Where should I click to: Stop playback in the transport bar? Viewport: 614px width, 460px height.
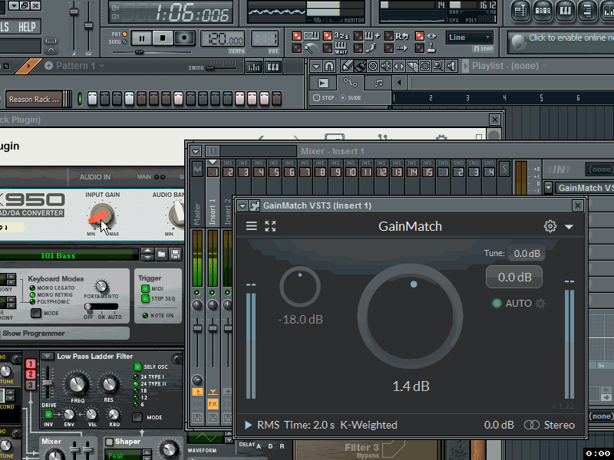[x=163, y=38]
